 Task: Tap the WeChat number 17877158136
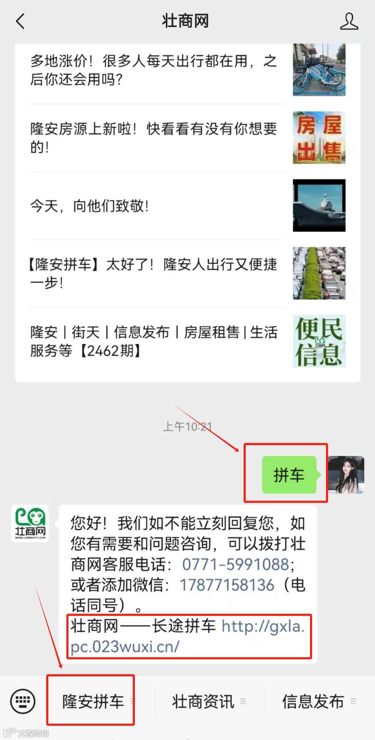(227, 585)
